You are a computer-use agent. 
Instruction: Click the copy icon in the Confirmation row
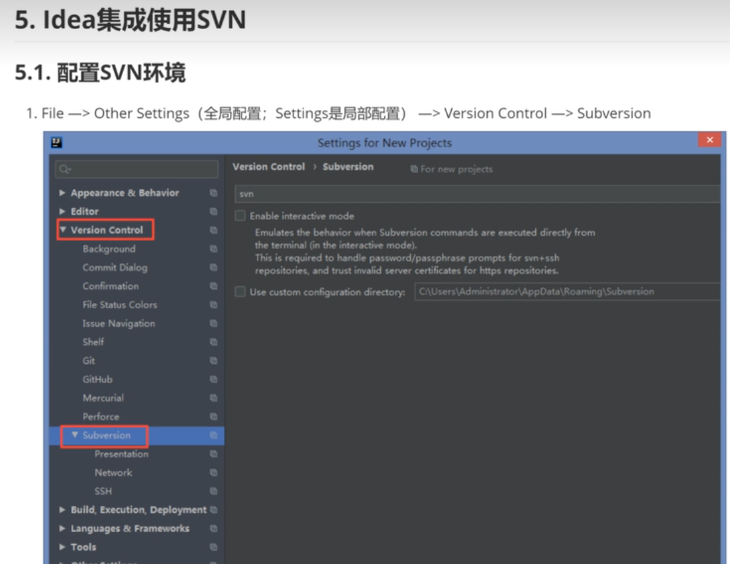click(x=214, y=286)
